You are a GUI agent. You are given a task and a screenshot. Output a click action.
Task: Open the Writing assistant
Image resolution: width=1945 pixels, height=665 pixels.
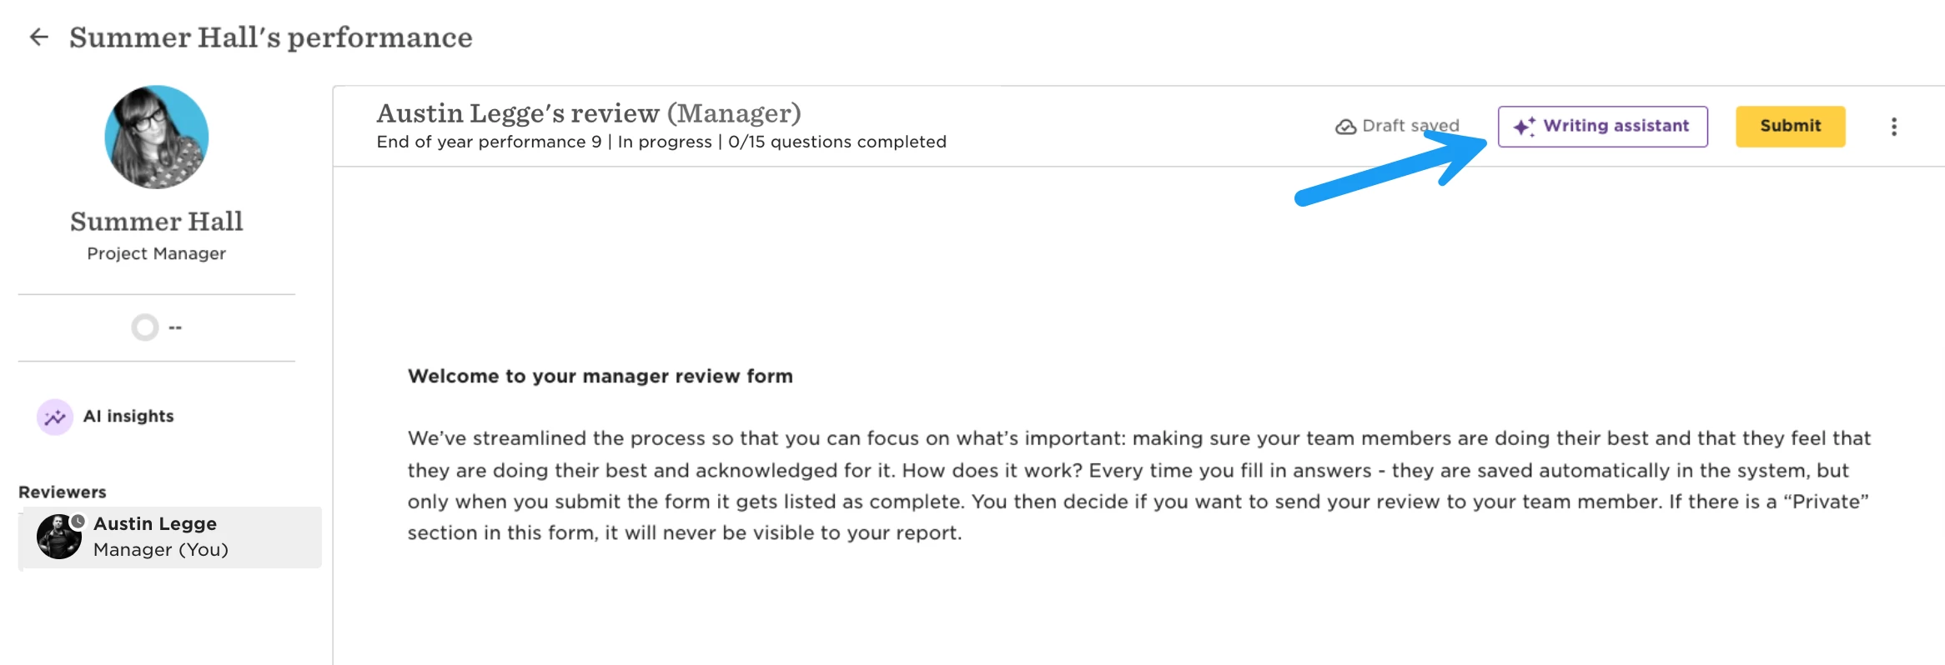coord(1602,127)
